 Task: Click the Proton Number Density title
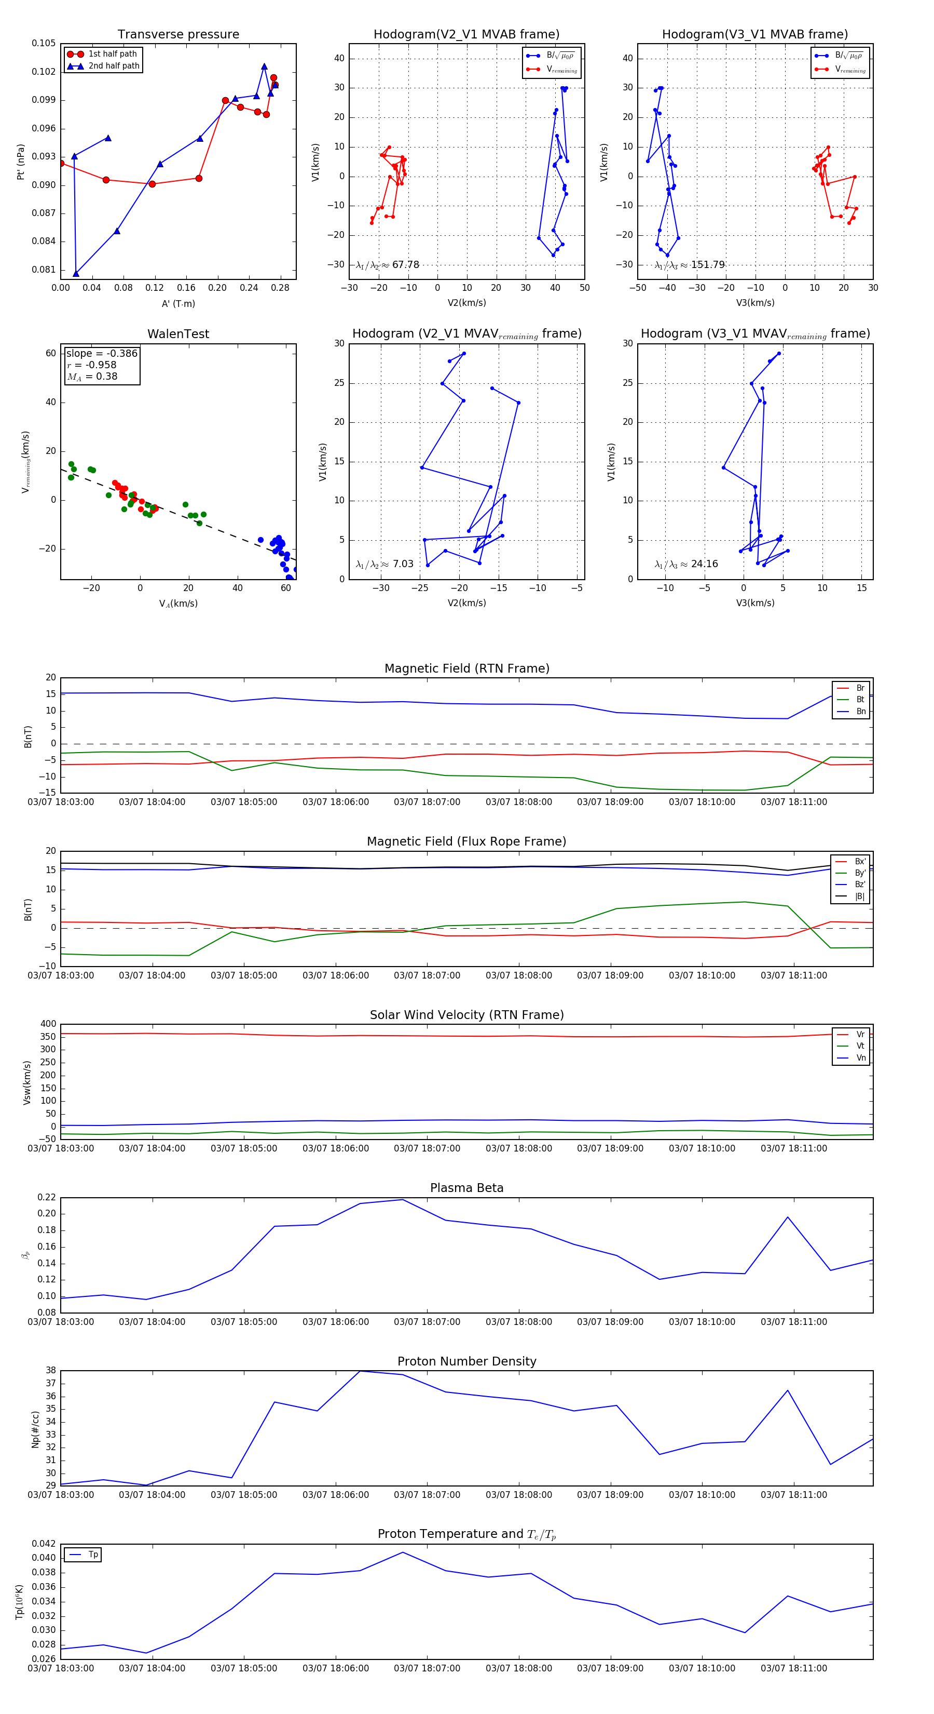point(466,1361)
